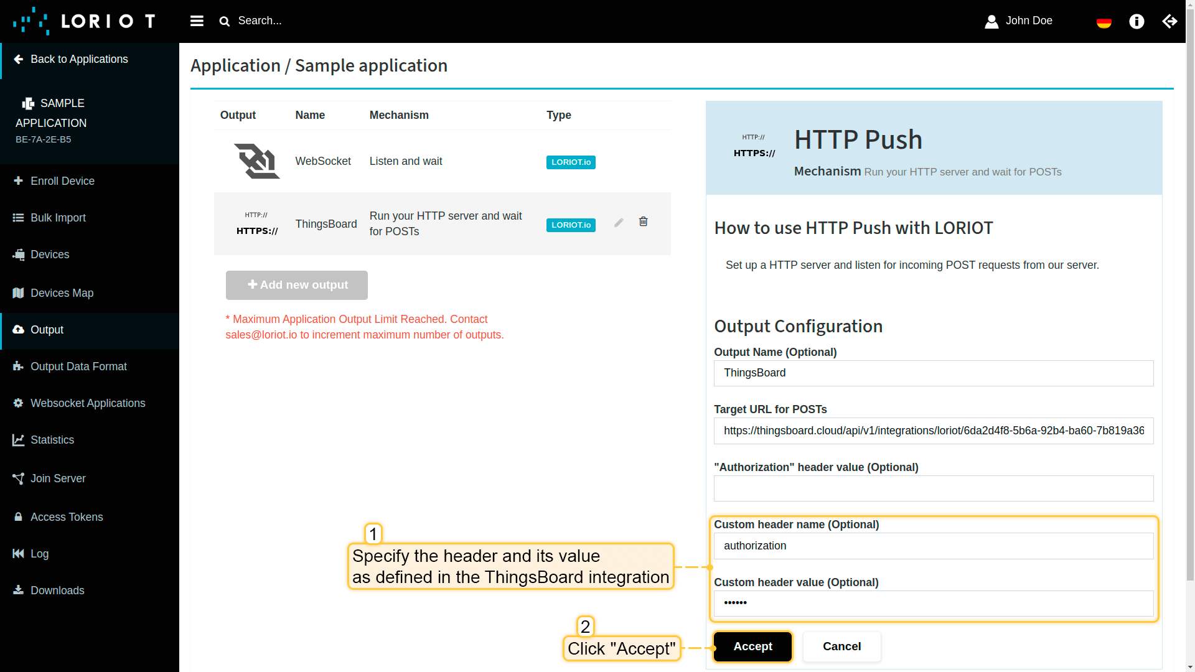Click the Custom header value field
Image resolution: width=1195 pixels, height=672 pixels.
[x=933, y=603]
